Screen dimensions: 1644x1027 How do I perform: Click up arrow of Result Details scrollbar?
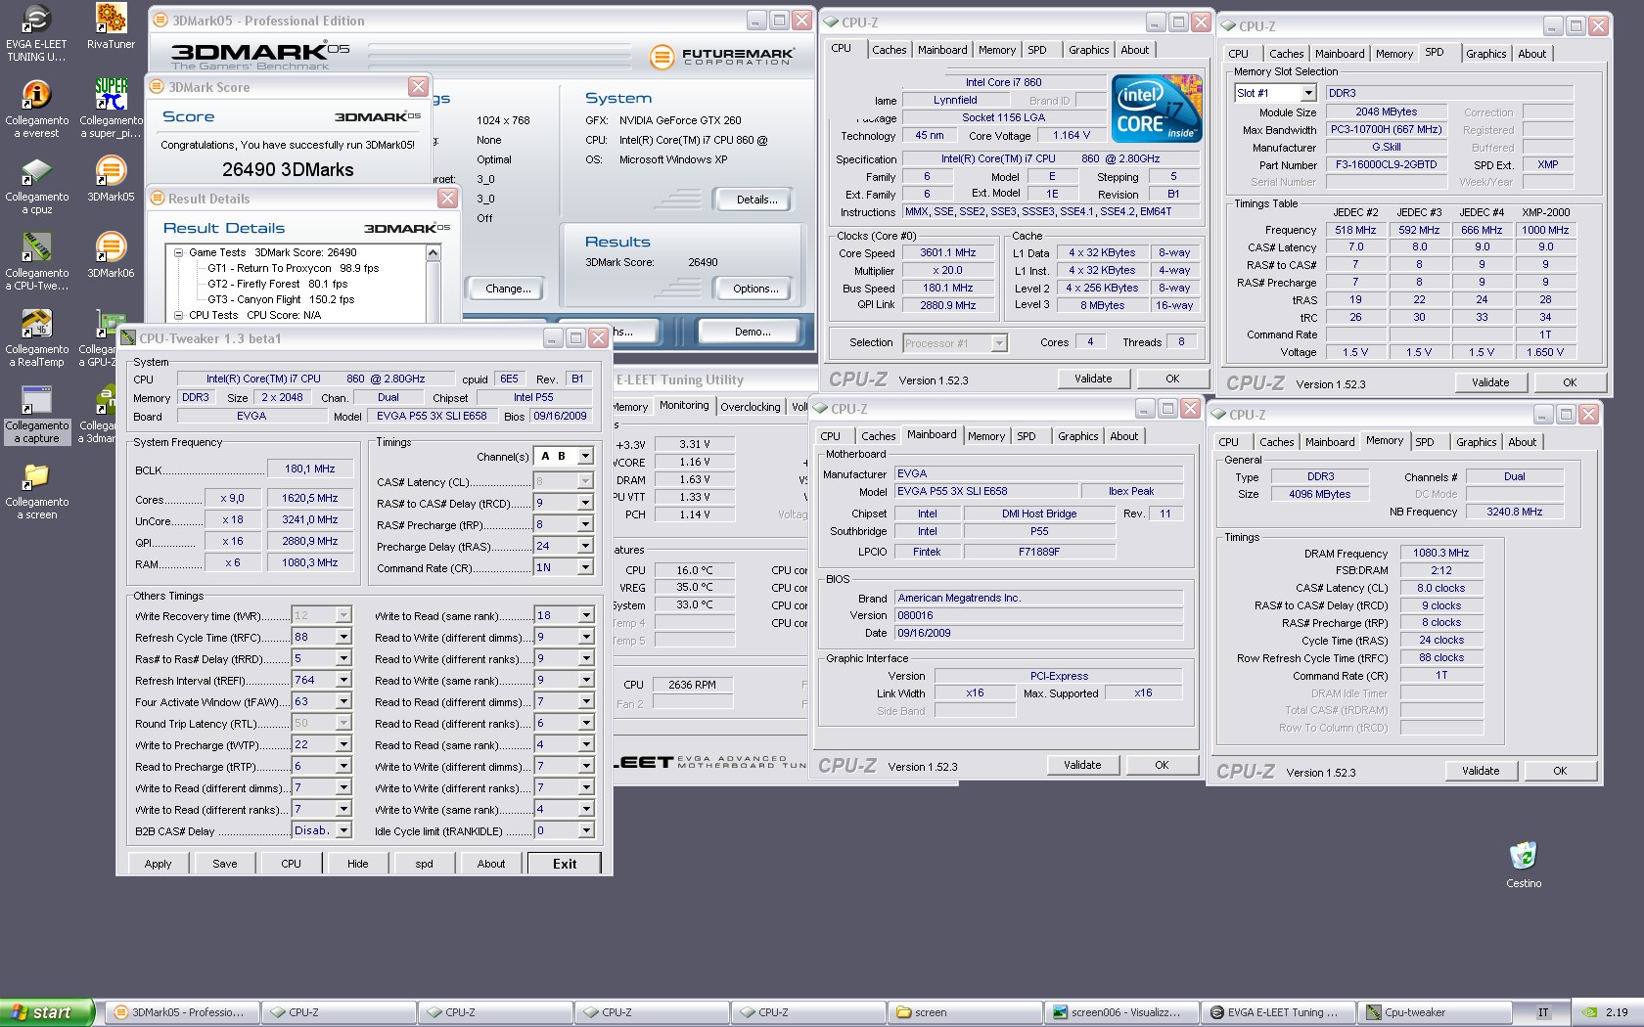tap(433, 253)
